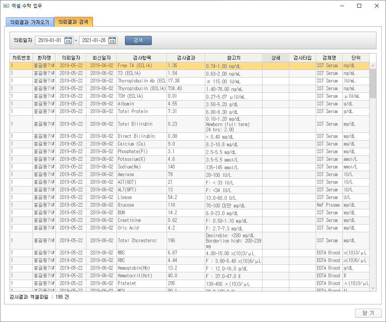Sort by 검사항목 column header
Screen dimensions: 386x322
142,58
